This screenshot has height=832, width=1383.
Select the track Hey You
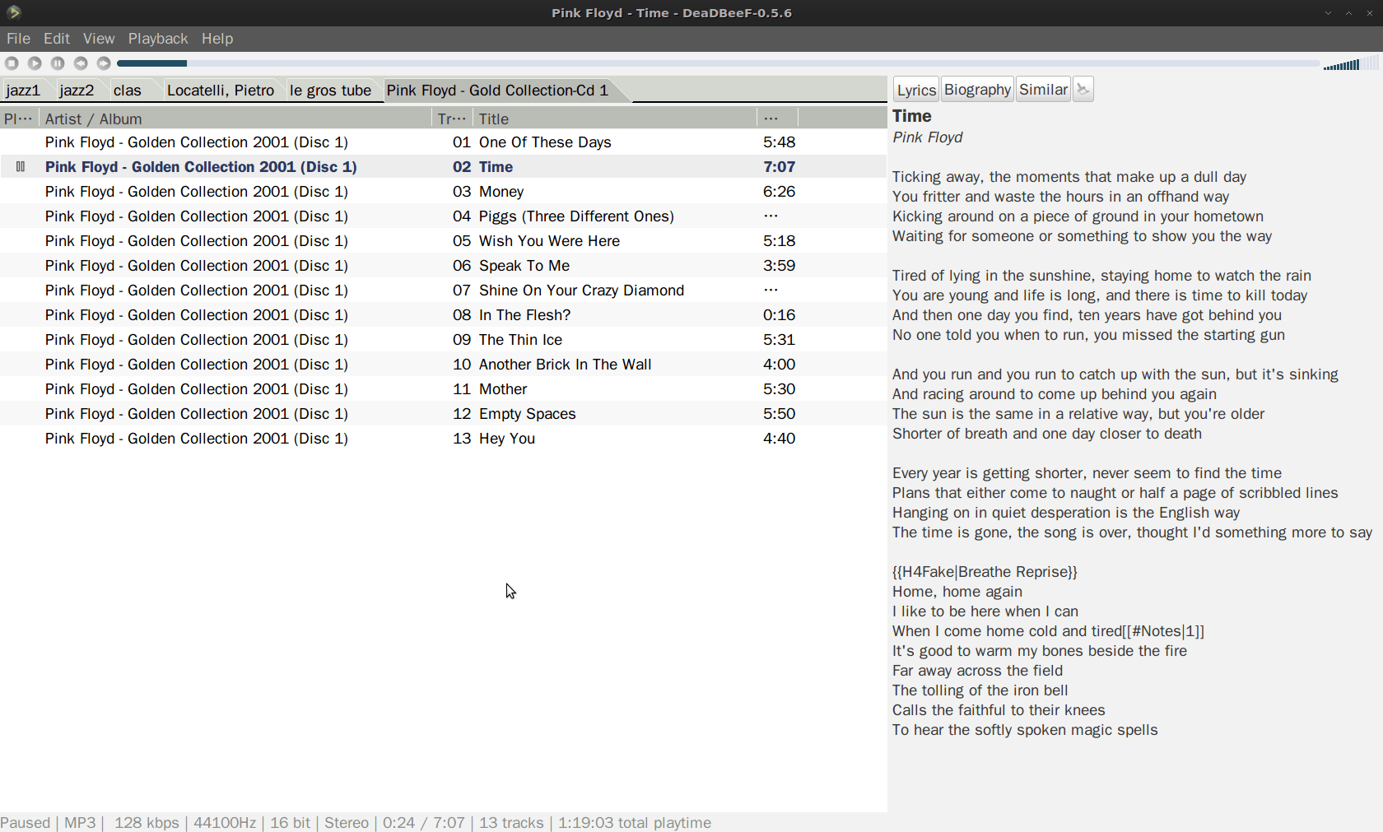[x=443, y=439]
